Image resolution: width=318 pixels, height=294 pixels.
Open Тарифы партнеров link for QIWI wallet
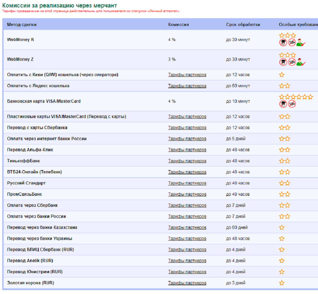coord(187,75)
